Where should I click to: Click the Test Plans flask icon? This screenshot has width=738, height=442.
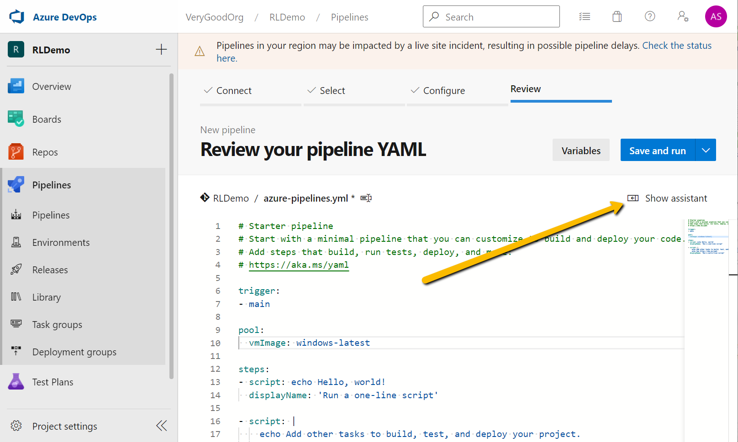tap(16, 382)
